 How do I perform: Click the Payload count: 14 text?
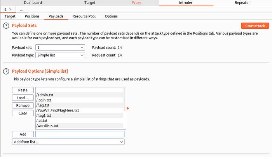point(107,47)
